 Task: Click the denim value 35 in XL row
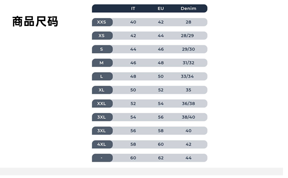188,90
